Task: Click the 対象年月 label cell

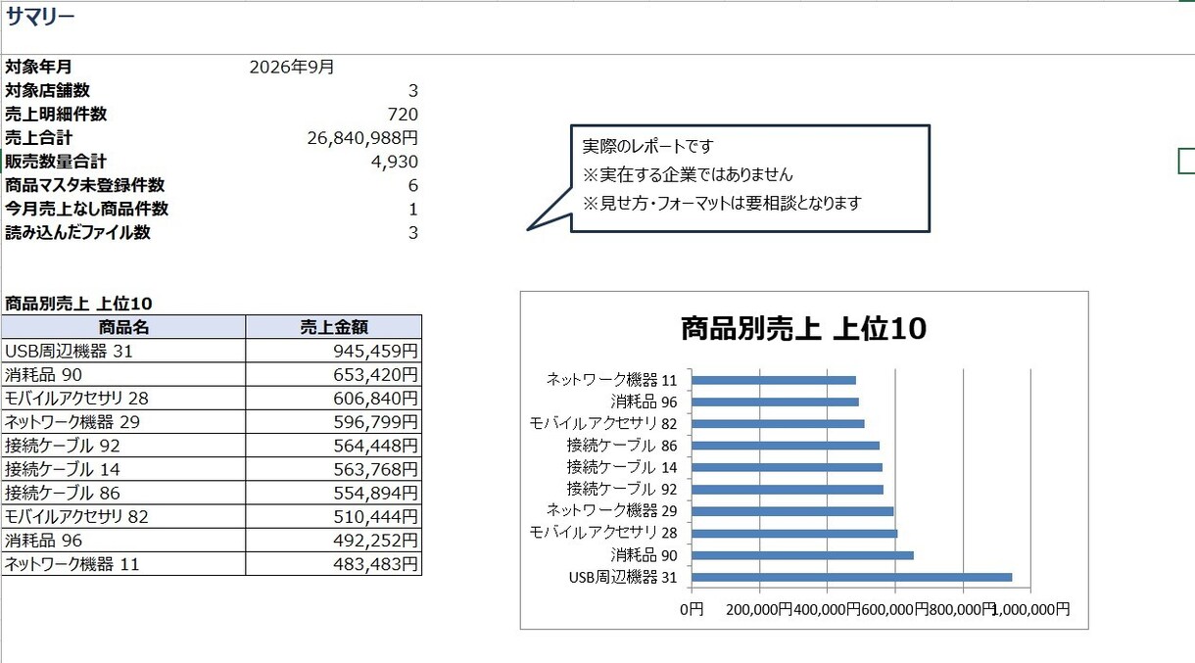Action: point(38,67)
